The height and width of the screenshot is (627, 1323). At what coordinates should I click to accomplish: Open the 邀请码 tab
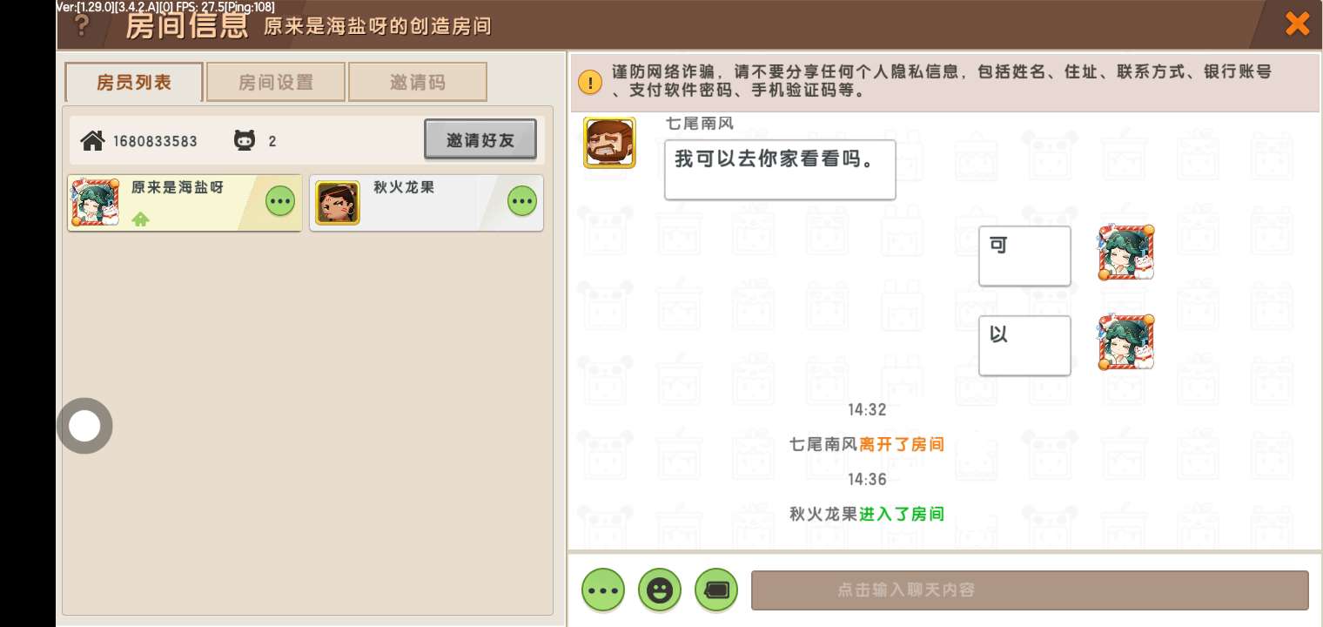418,83
